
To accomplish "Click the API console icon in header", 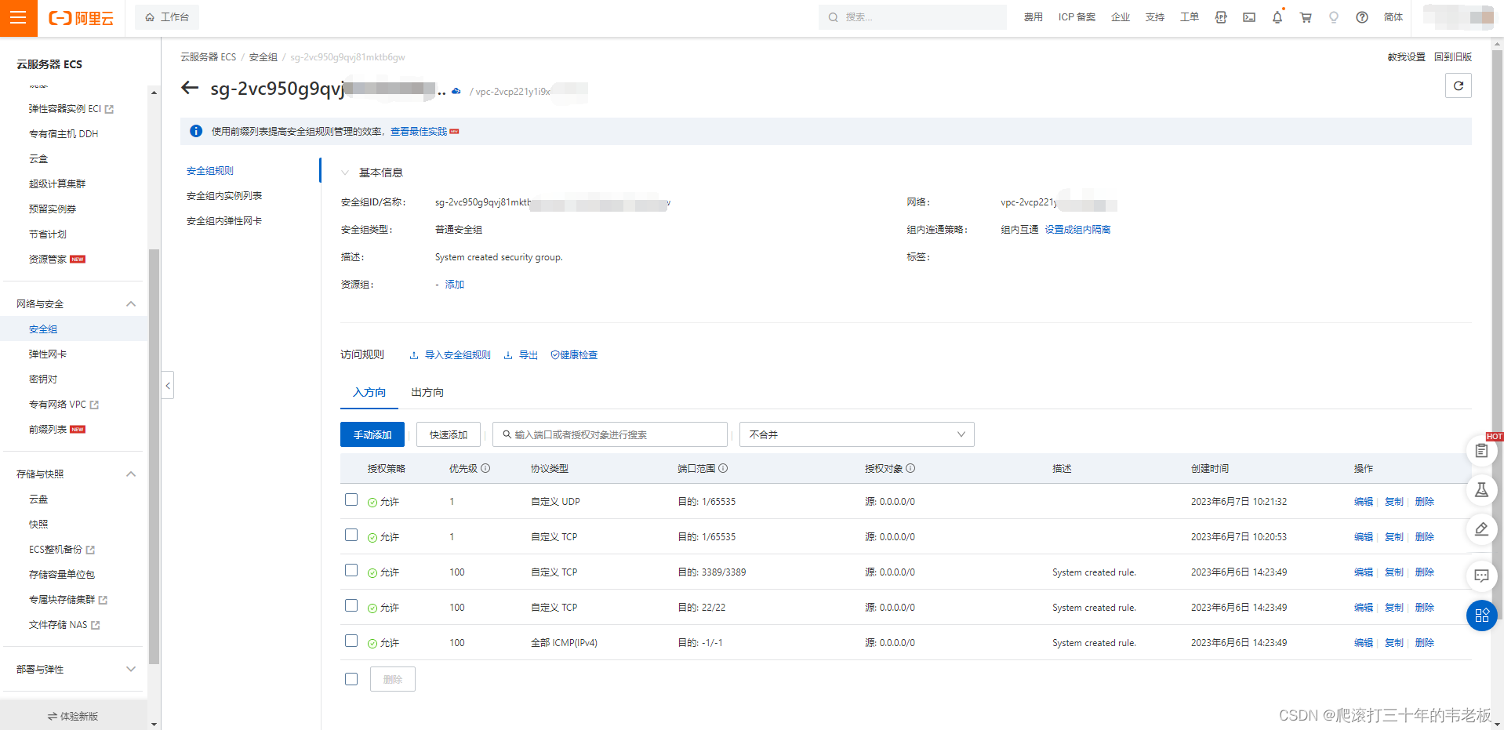I will coord(1221,17).
